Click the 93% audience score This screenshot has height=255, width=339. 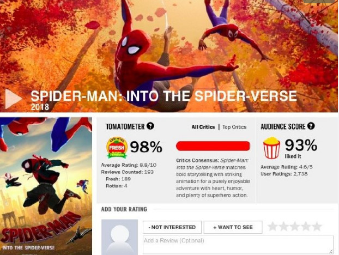(x=301, y=145)
